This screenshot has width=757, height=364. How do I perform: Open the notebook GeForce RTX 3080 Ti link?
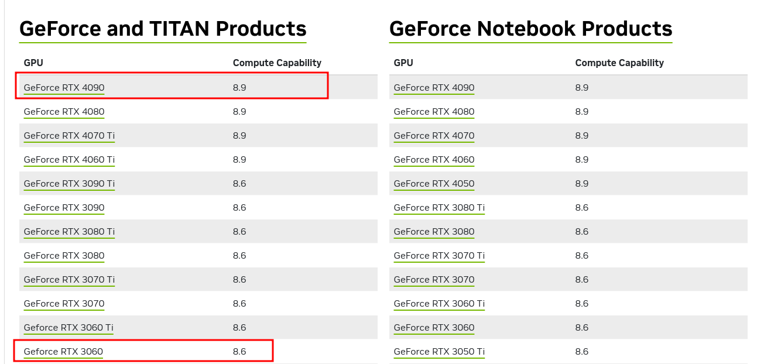tap(439, 208)
